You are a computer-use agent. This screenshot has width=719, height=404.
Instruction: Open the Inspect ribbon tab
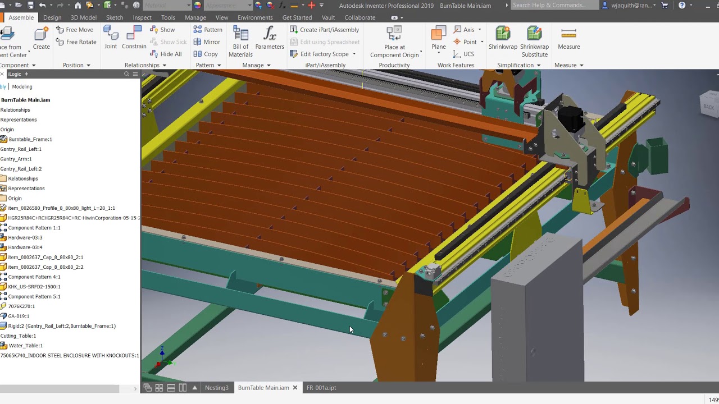(x=142, y=17)
